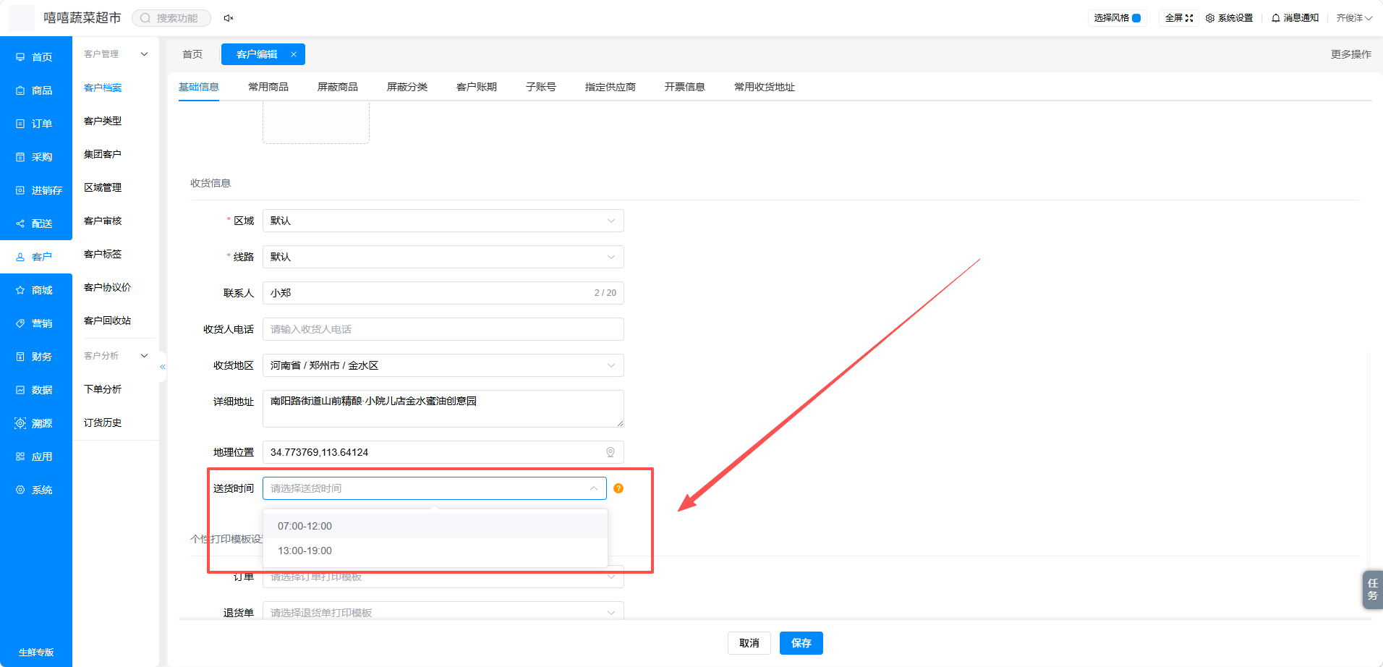Image resolution: width=1383 pixels, height=667 pixels.
Task: Click the 搜索功能 search box
Action: tap(171, 18)
